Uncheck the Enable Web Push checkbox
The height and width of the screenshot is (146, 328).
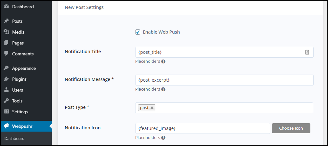pos(138,32)
